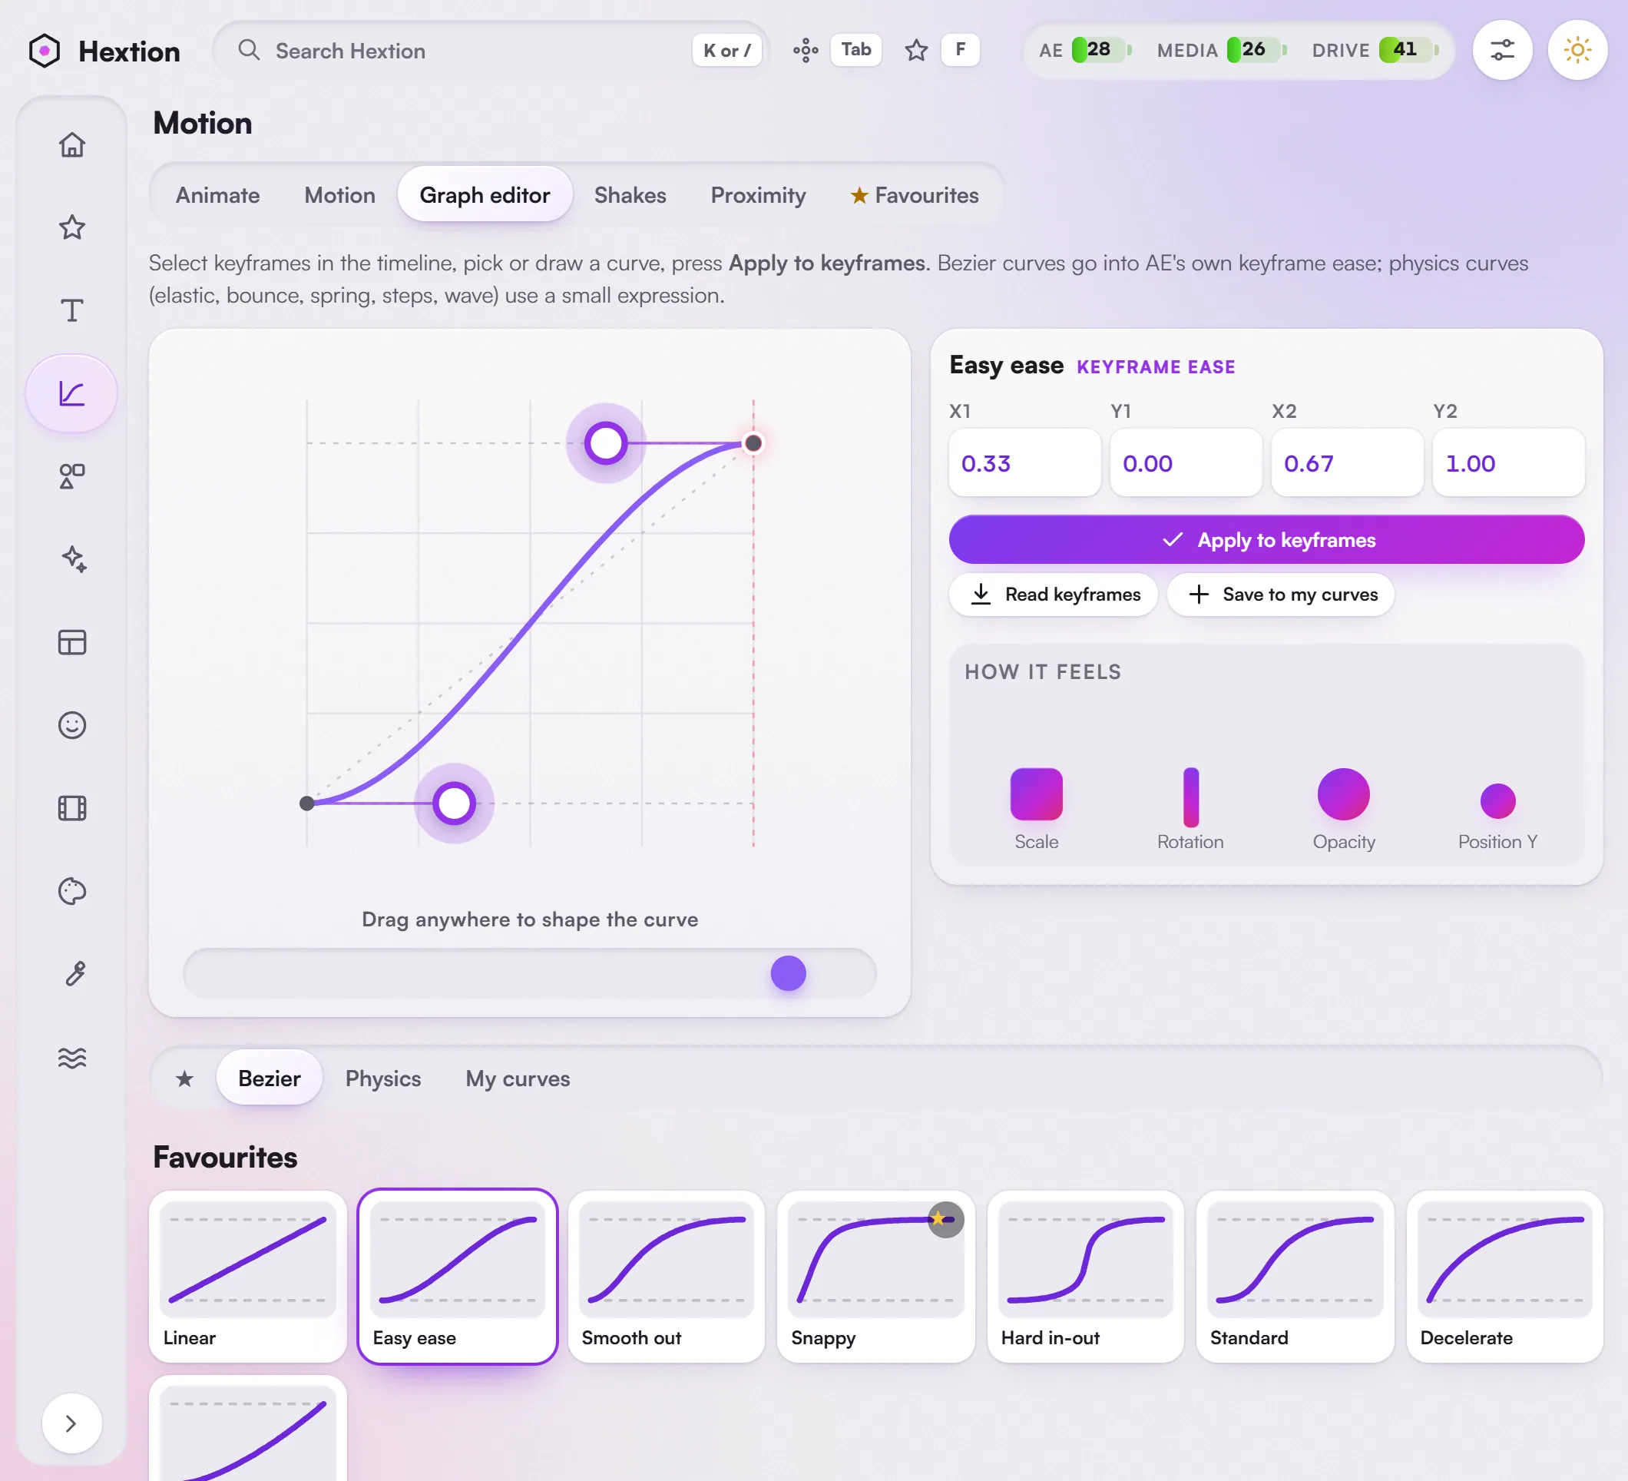Choose the Standard curve preset
Viewport: 1628px width, 1481px height.
[1295, 1277]
